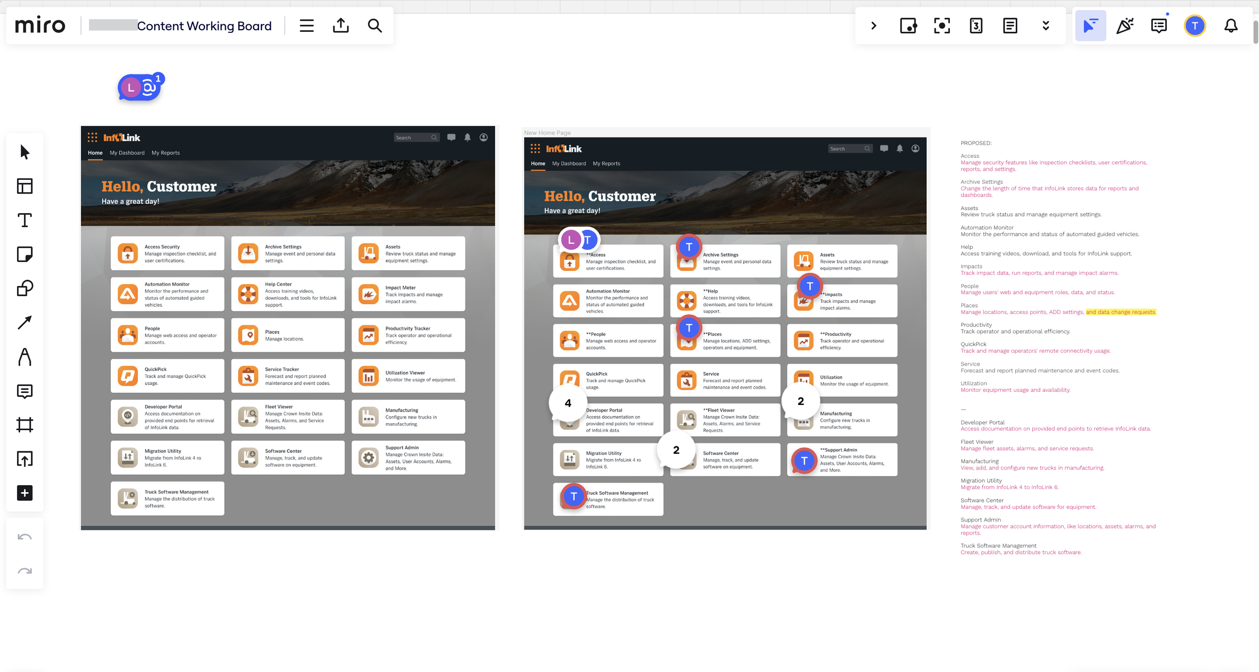Toggle the cursor collaboration mode button

[x=1090, y=26]
